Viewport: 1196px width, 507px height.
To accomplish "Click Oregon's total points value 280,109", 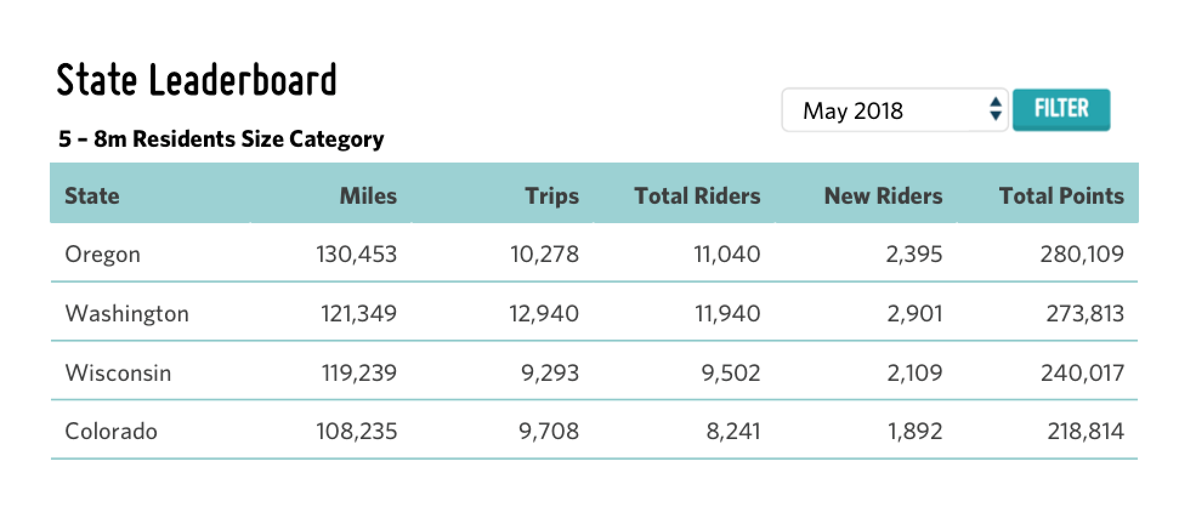I will [x=1082, y=253].
